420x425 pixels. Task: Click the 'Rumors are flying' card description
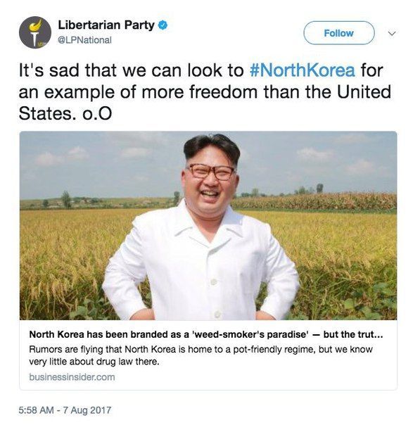[x=201, y=355]
